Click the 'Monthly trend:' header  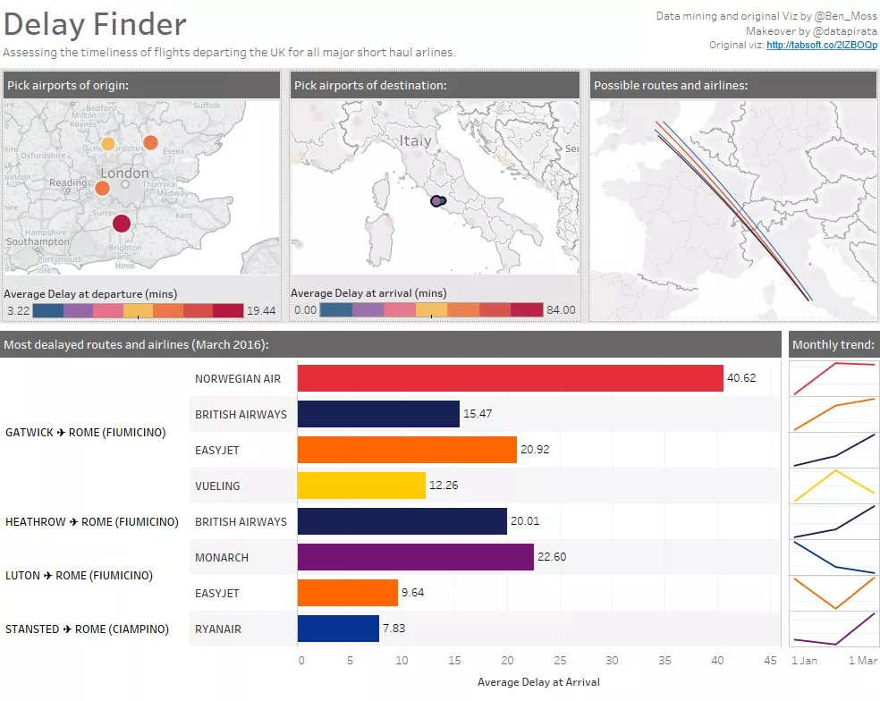tap(834, 344)
